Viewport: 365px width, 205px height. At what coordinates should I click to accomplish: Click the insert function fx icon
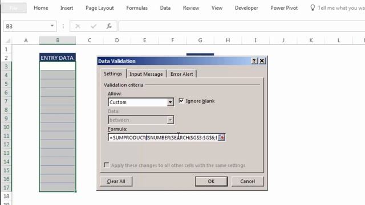[109, 26]
